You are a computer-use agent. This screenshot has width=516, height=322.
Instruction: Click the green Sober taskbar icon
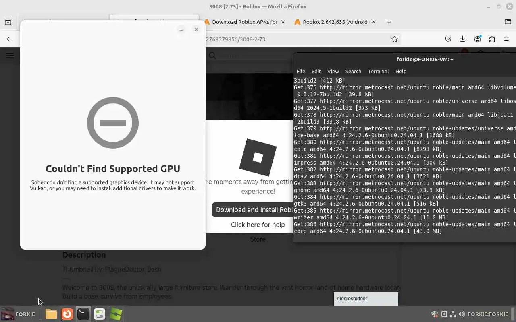(116, 314)
